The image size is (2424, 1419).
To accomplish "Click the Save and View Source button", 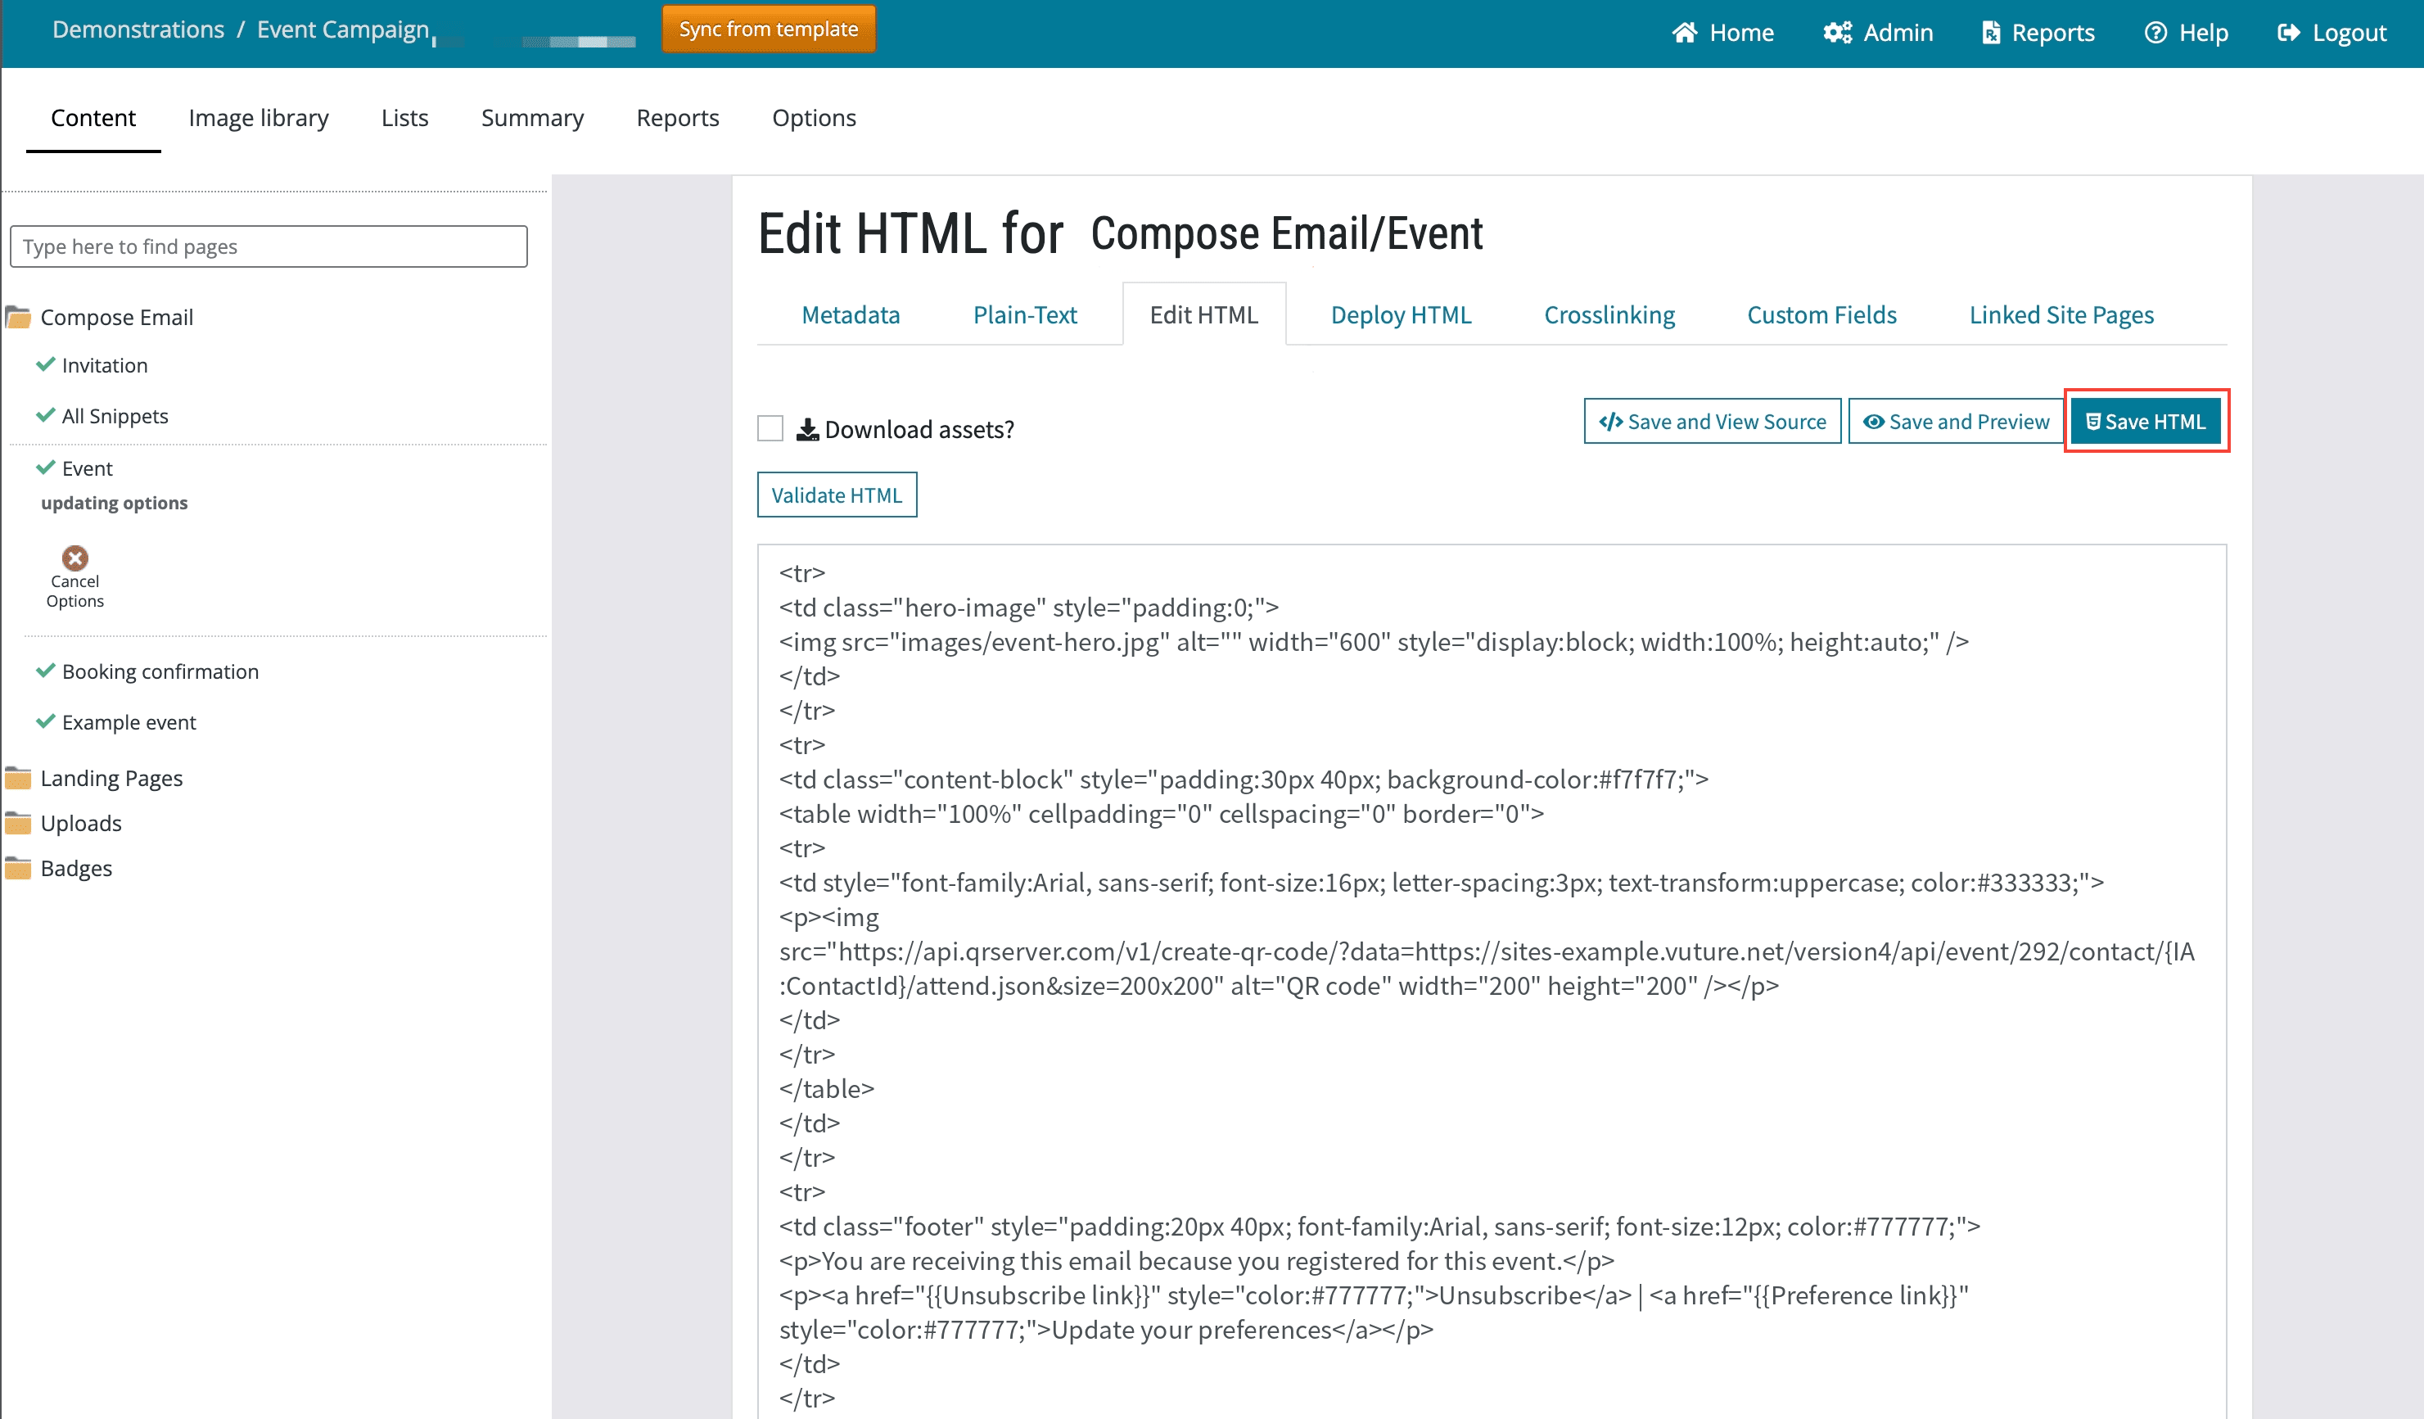I will (1713, 422).
